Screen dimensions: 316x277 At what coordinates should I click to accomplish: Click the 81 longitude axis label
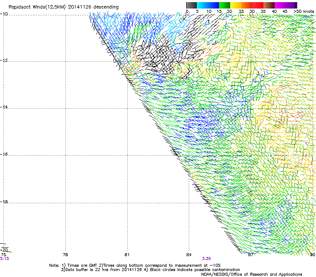coord(127,255)
